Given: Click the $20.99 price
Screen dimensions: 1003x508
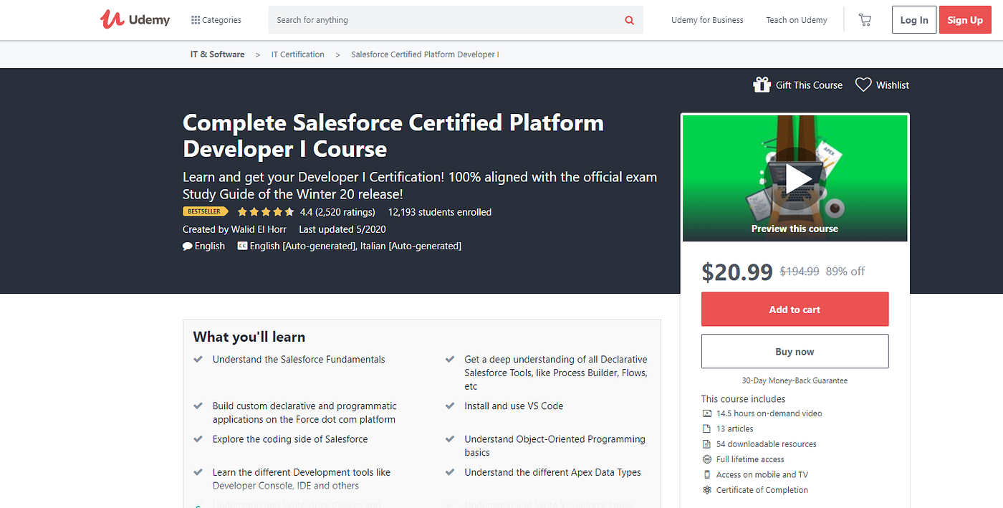Looking at the screenshot, I should pos(737,272).
